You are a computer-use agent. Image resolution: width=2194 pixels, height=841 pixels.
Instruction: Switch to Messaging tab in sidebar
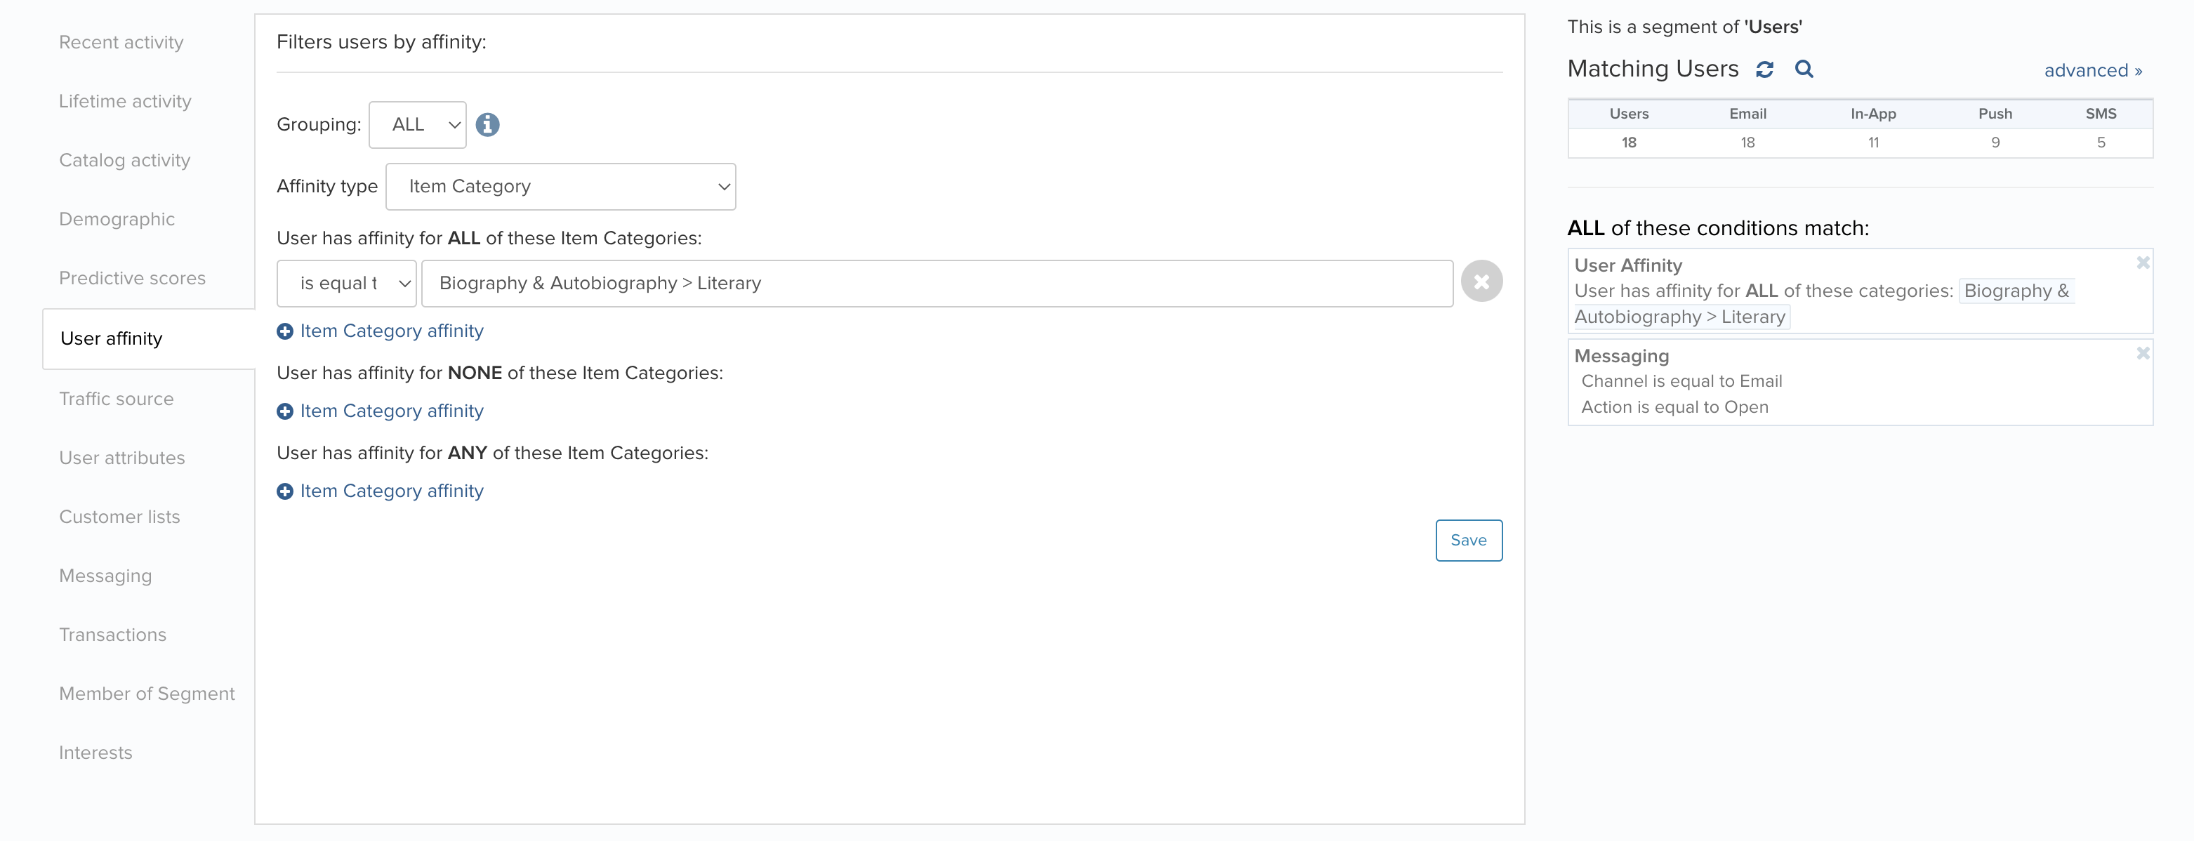pos(105,576)
